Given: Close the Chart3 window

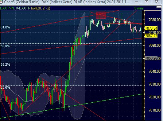Looking at the screenshot, I should [157, 2].
